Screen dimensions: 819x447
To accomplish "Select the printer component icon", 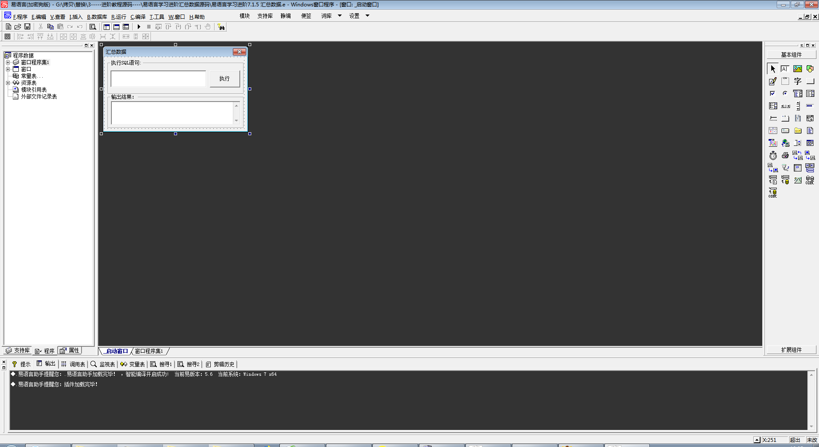I will click(x=785, y=155).
